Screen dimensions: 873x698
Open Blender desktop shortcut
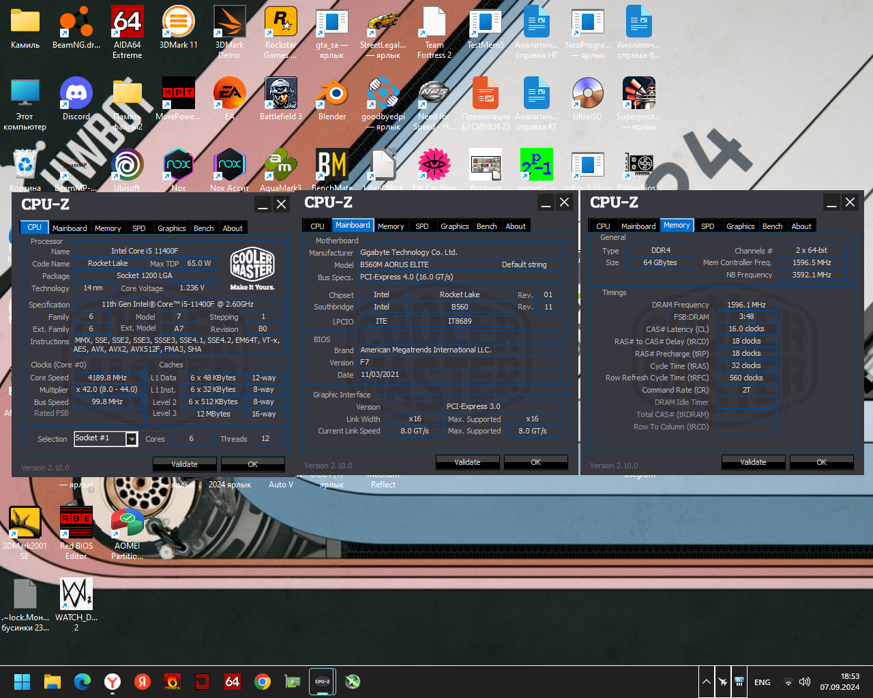(x=332, y=100)
